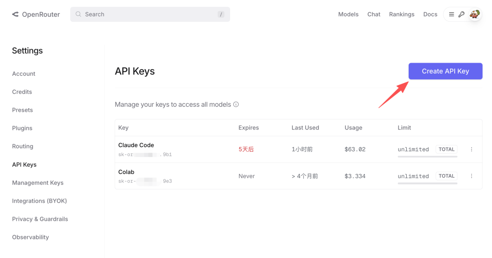Click the Manage your keys description text

tap(173, 104)
